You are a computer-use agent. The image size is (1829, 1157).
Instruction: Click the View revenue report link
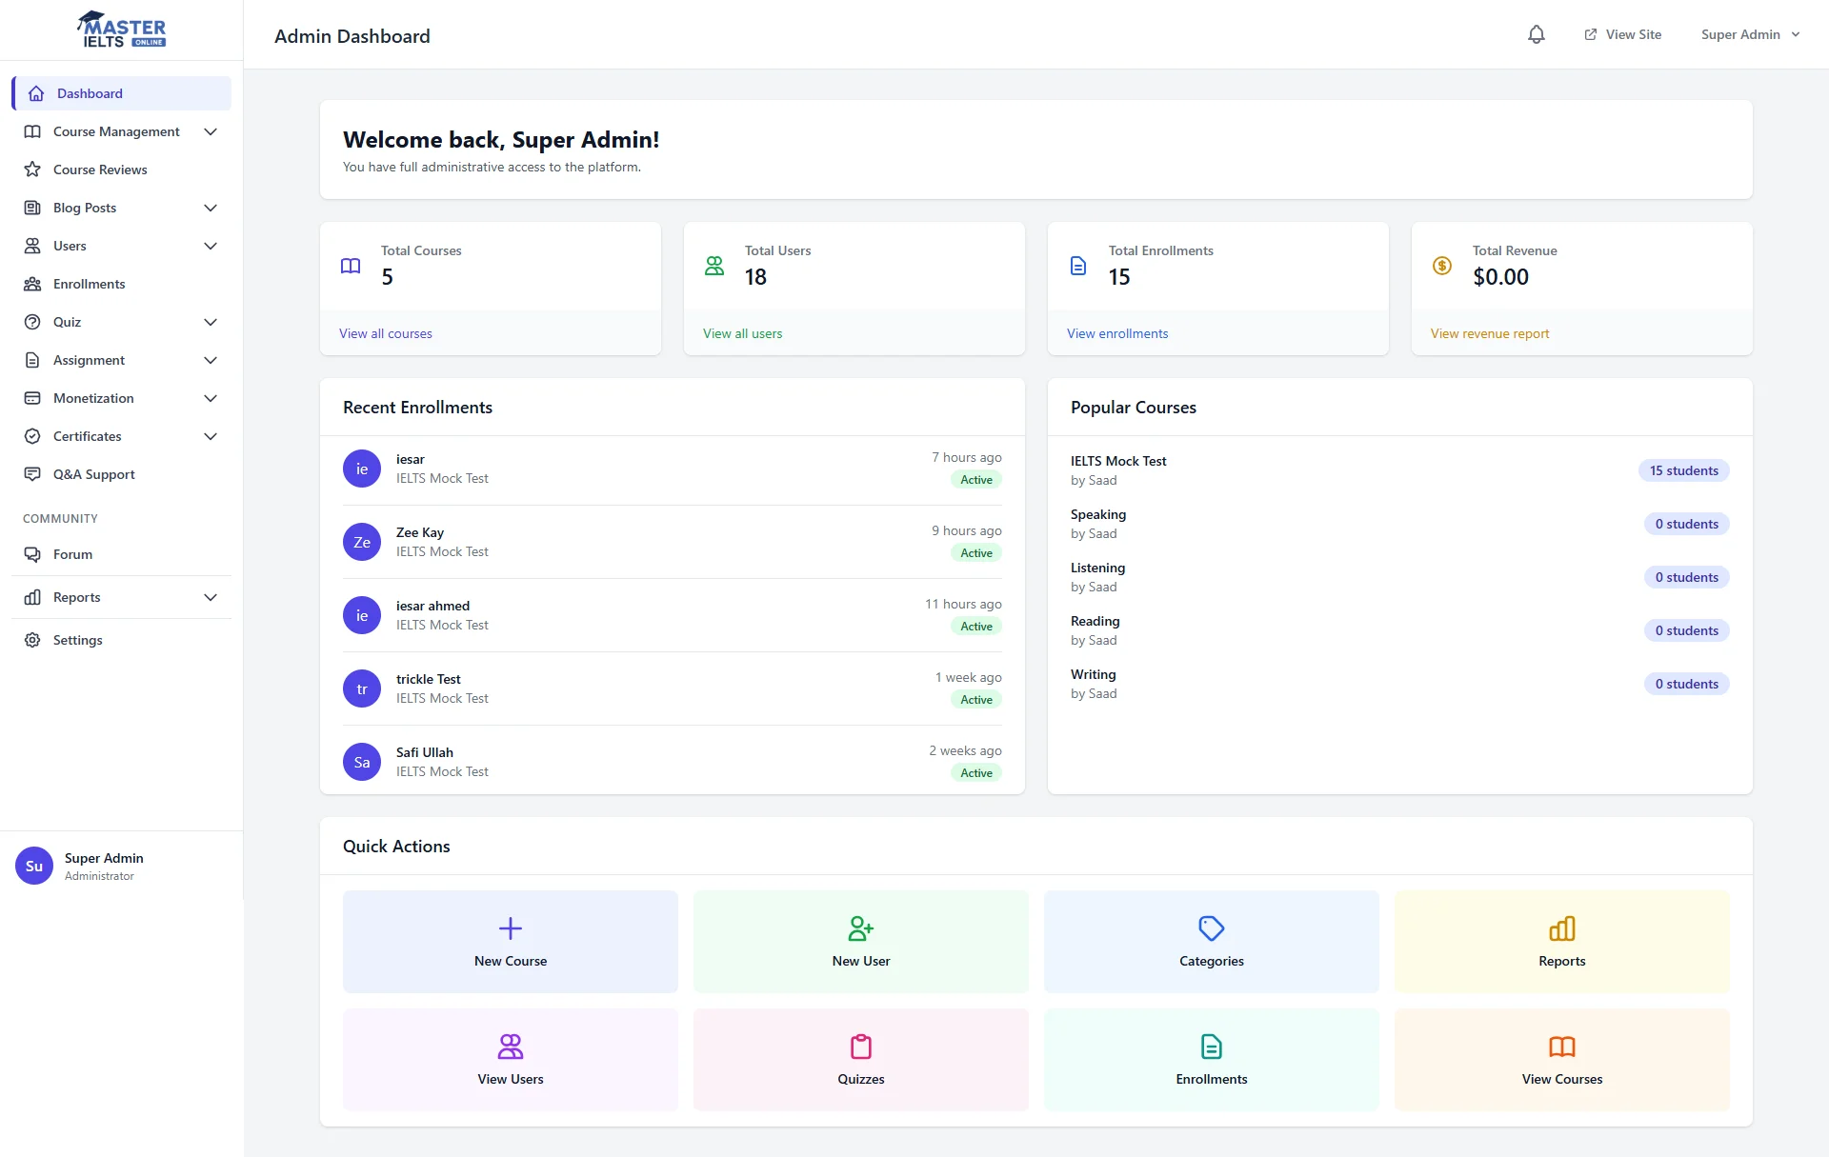coord(1490,333)
